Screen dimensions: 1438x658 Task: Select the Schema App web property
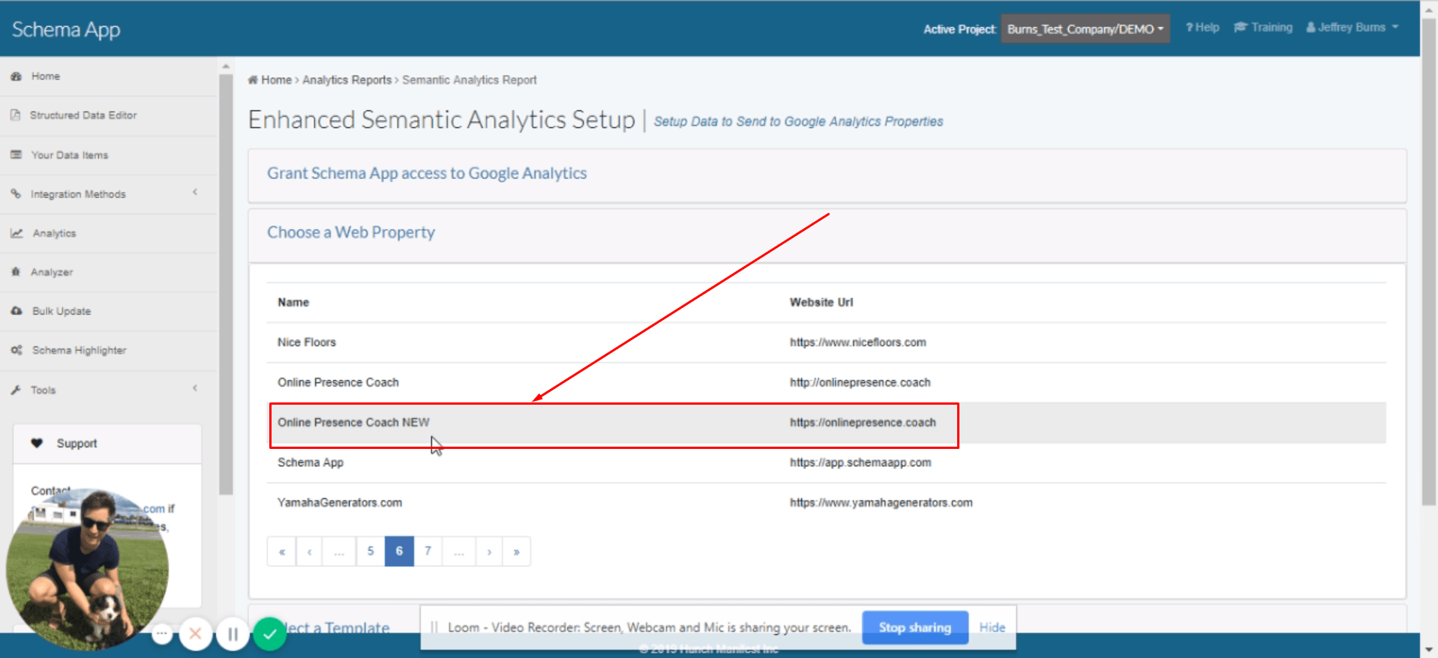tap(827, 462)
